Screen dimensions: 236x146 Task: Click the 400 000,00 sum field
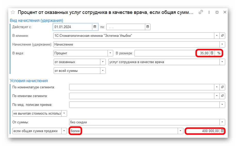click(x=202, y=131)
